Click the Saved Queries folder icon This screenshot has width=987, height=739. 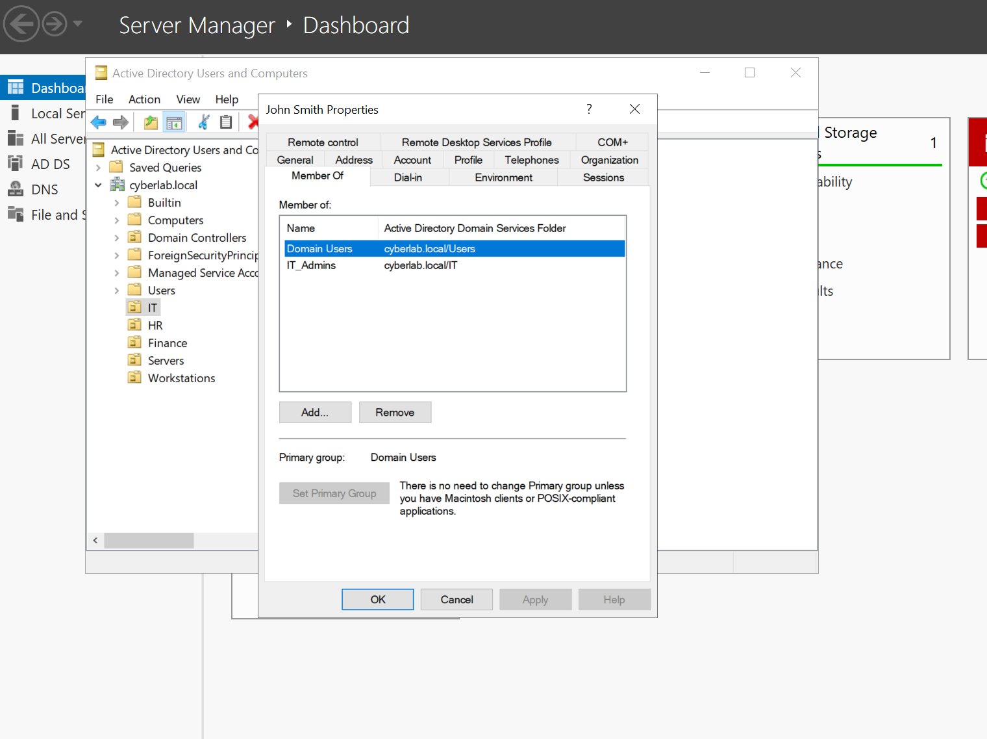(x=117, y=168)
